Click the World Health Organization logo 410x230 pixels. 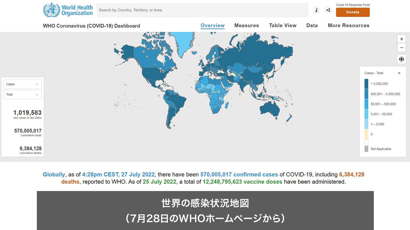click(68, 10)
